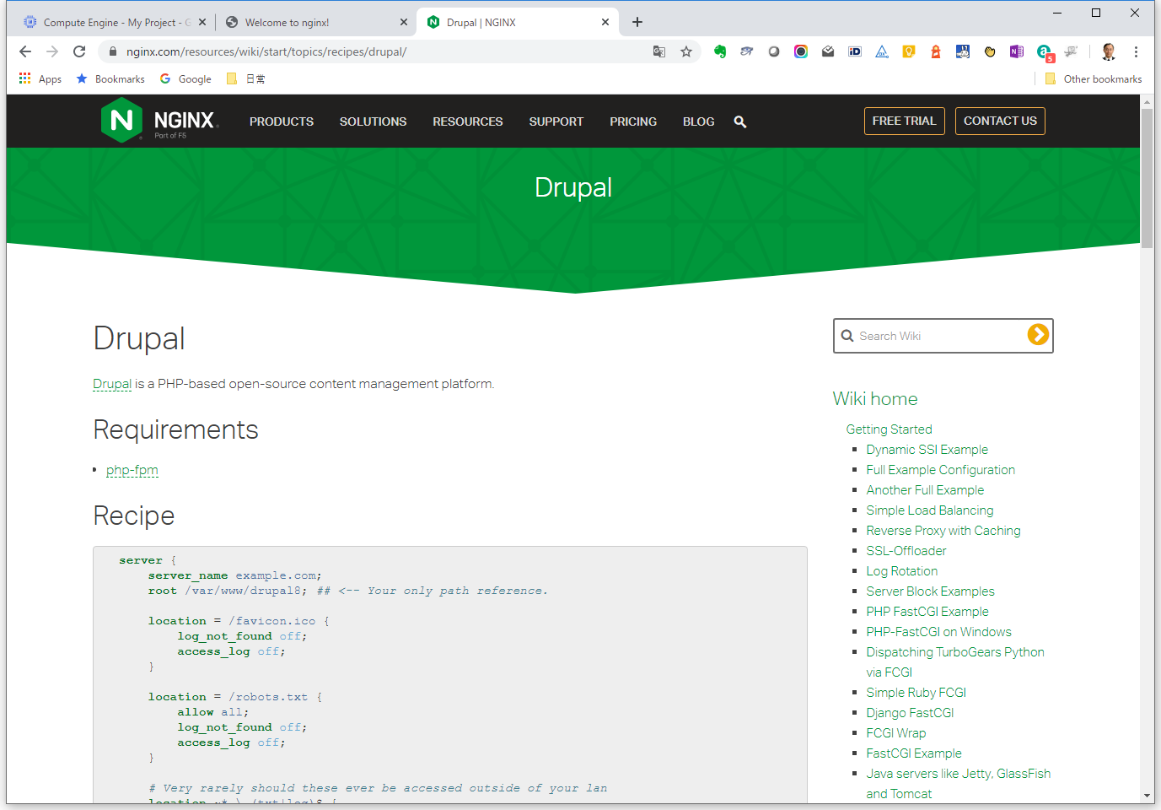
Task: Open the site search magnifier icon
Action: point(740,121)
